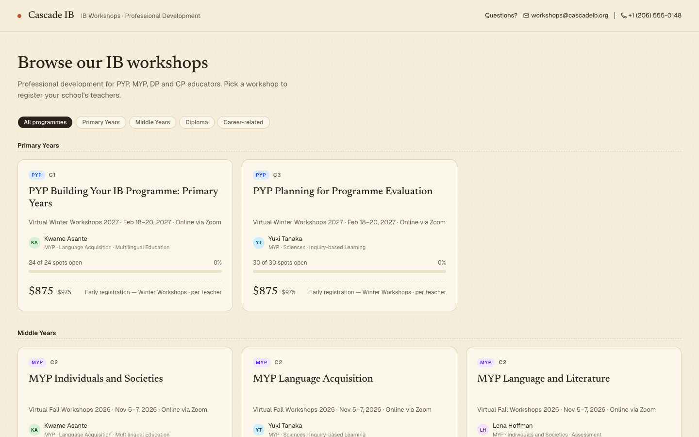This screenshot has height=437, width=699.
Task: Click 0% label on PYP Building card
Action: [x=217, y=263]
